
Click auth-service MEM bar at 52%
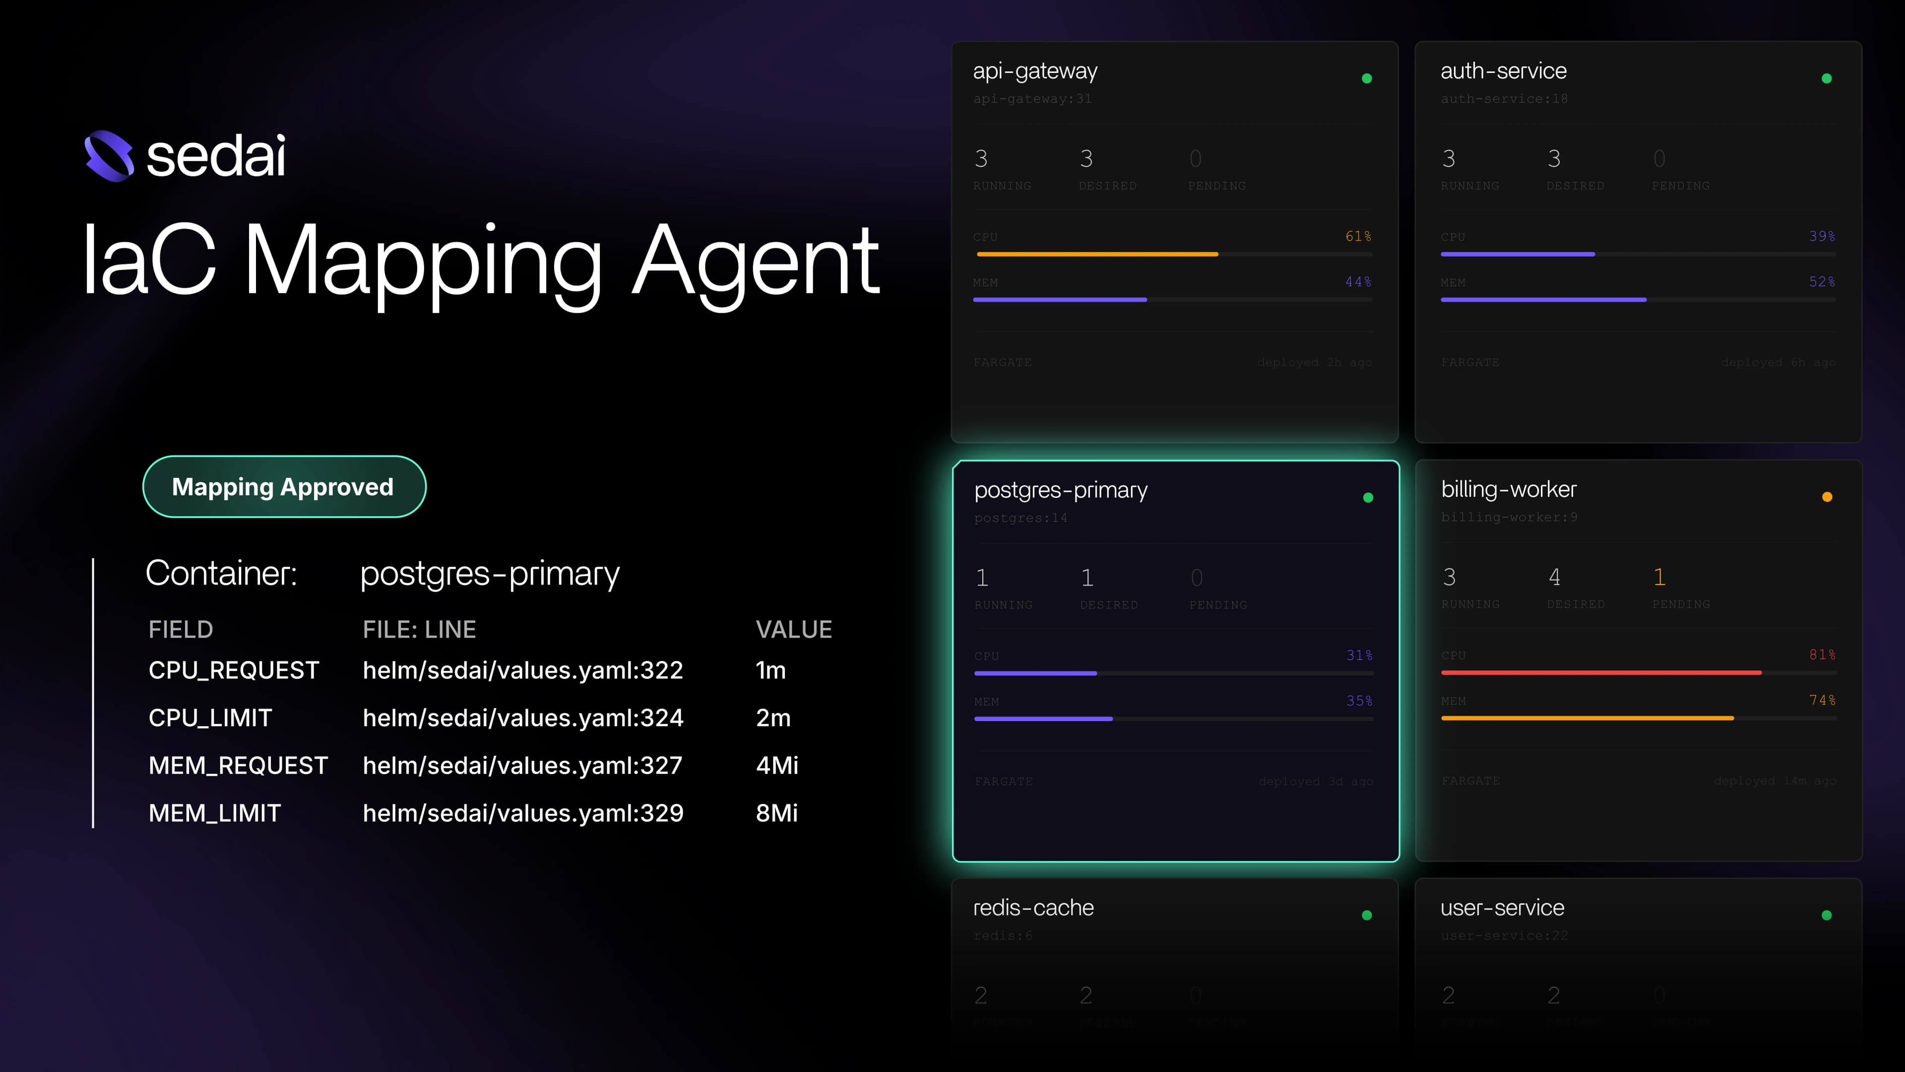click(1638, 300)
